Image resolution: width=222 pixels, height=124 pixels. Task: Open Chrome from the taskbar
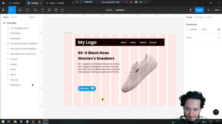[39, 122]
